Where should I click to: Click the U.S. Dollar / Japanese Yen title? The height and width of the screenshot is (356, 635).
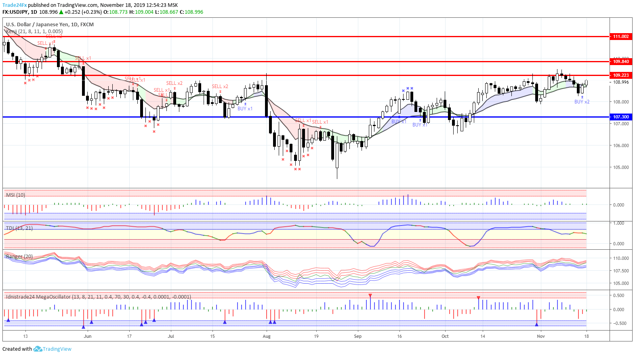pyautogui.click(x=50, y=24)
